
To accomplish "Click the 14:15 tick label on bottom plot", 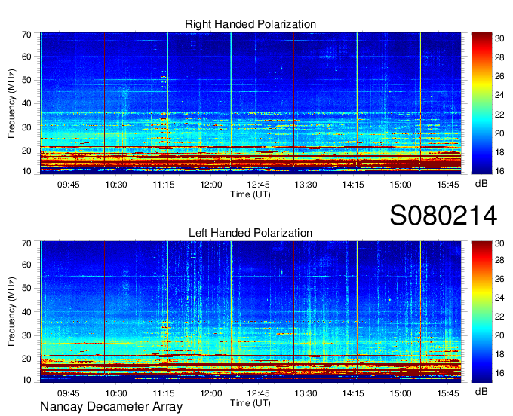I will pyautogui.click(x=353, y=393).
